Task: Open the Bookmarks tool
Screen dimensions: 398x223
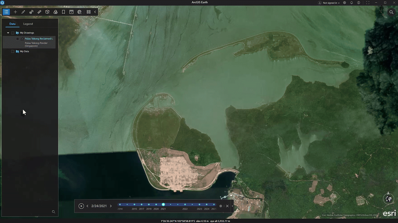Action: point(64,12)
